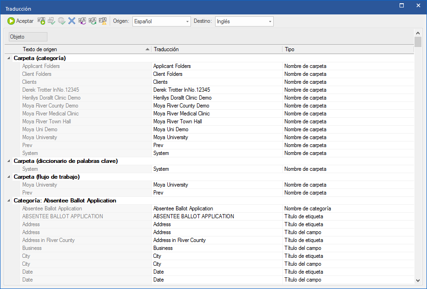Select the Moya Uni Demo translation cell
Image resolution: width=427 pixels, height=289 pixels.
pos(217,129)
